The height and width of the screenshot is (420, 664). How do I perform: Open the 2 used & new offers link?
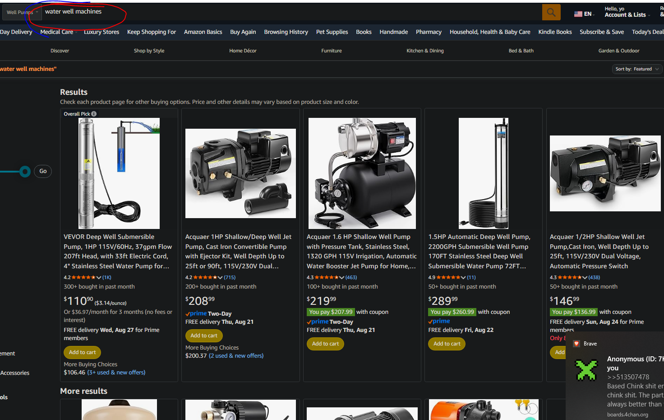(x=236, y=356)
